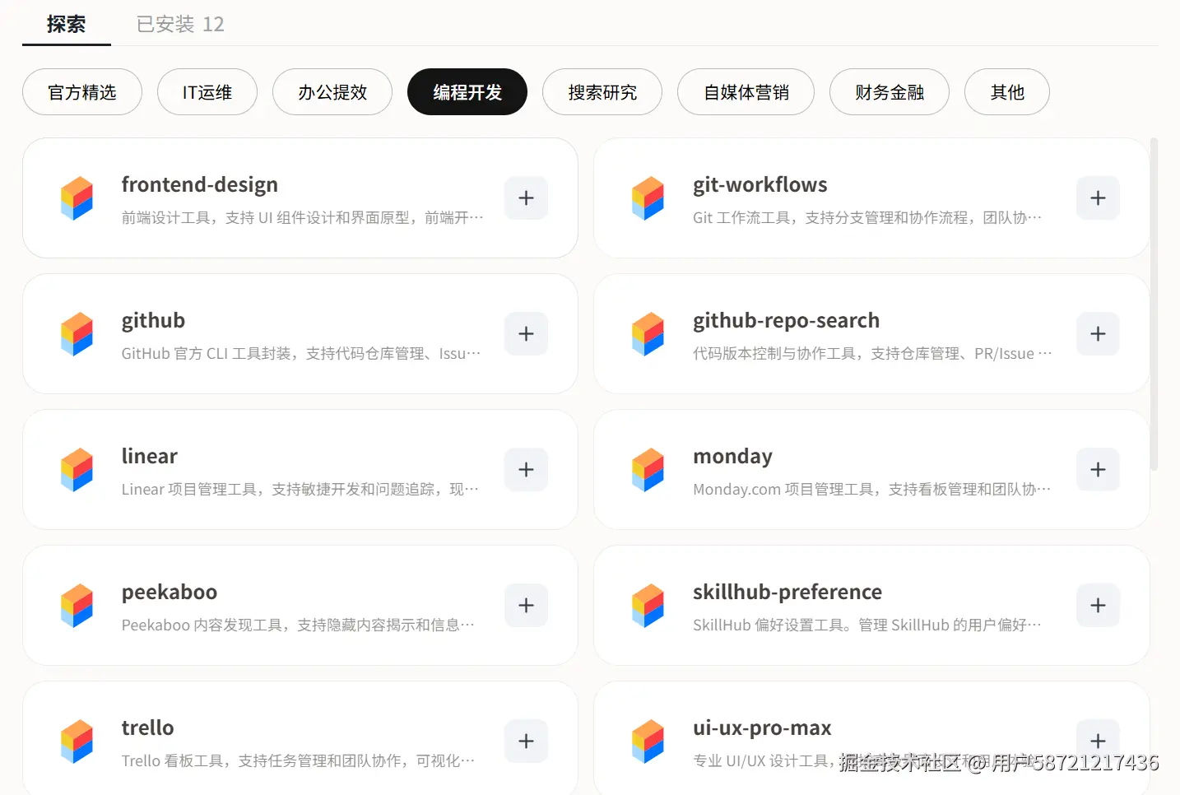Open the trello skill title

pos(148,728)
